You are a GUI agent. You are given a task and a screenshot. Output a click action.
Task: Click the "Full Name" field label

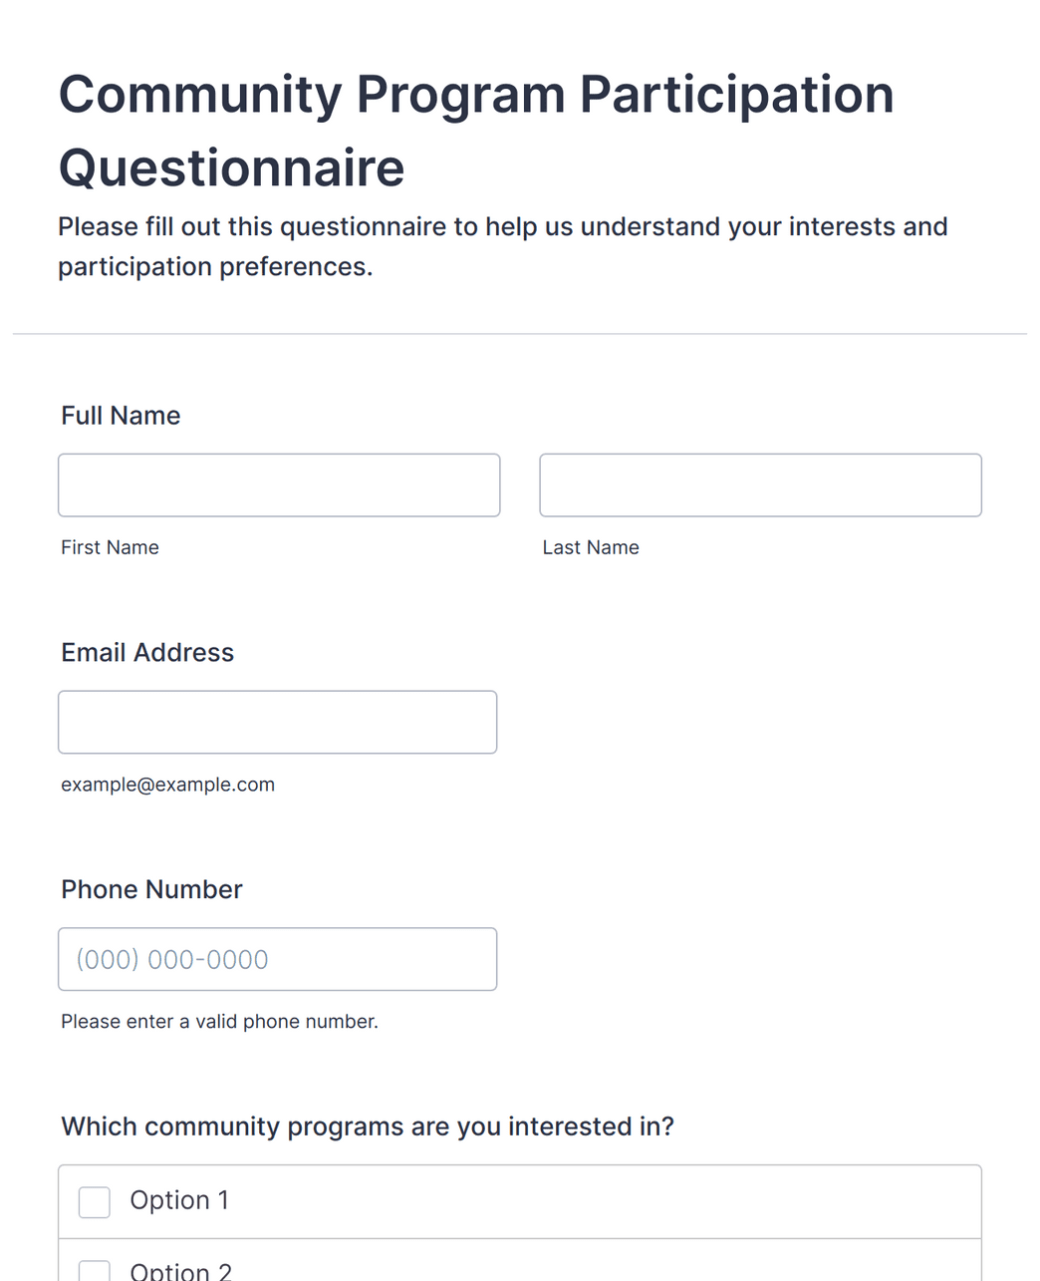click(121, 416)
